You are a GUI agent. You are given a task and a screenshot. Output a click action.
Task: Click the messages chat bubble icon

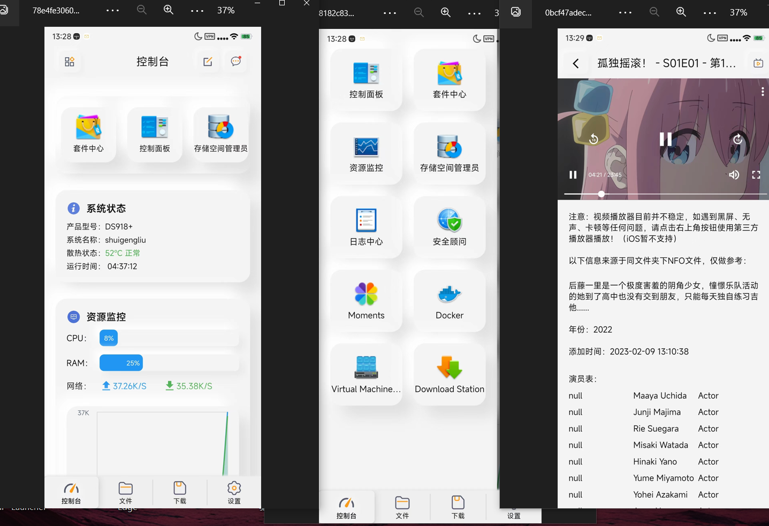click(x=235, y=62)
